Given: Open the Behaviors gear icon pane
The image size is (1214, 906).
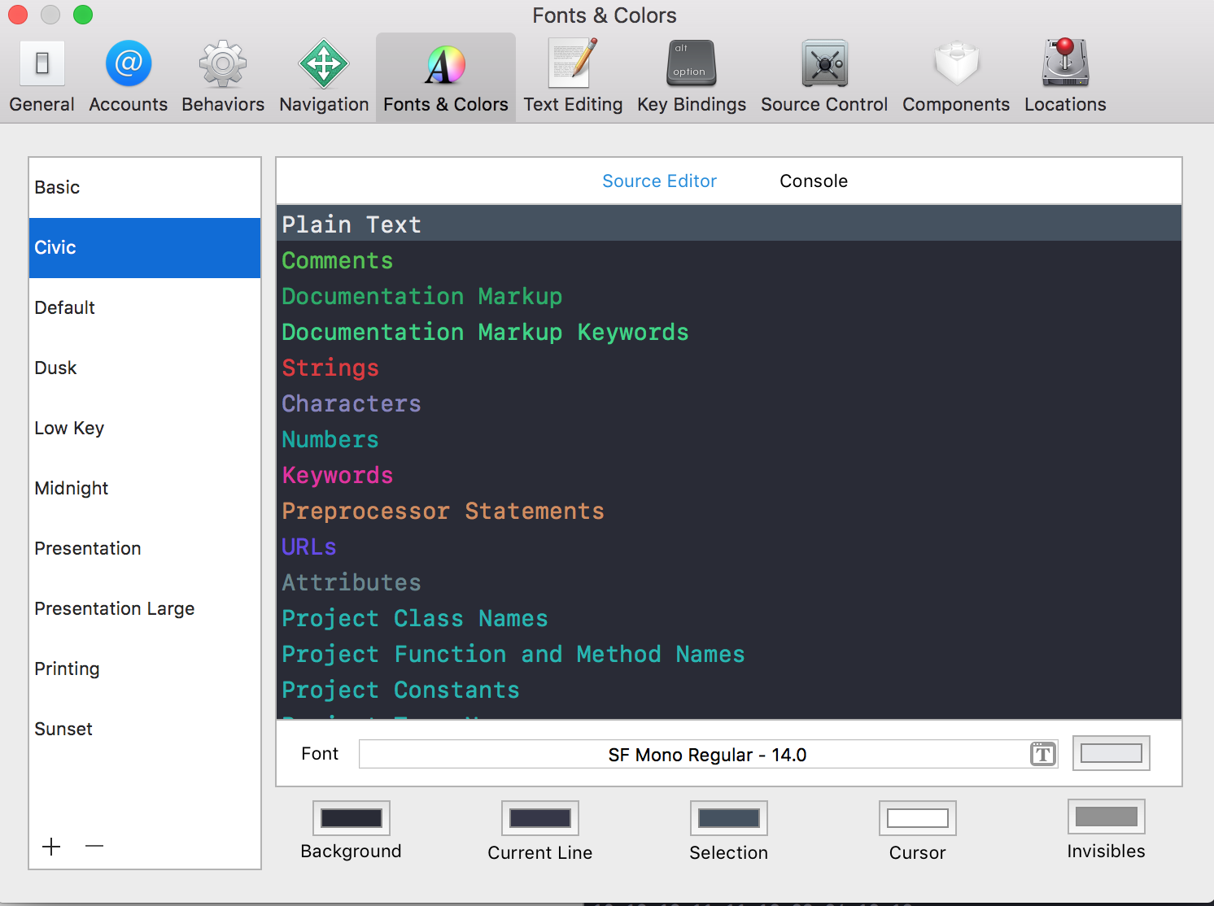Looking at the screenshot, I should click(223, 77).
